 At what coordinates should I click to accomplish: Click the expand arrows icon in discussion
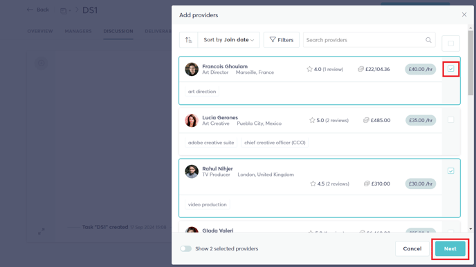pyautogui.click(x=42, y=231)
